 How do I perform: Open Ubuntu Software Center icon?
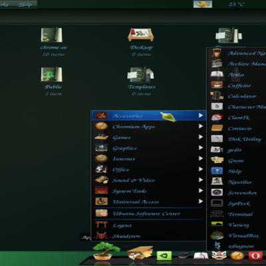click(x=102, y=213)
